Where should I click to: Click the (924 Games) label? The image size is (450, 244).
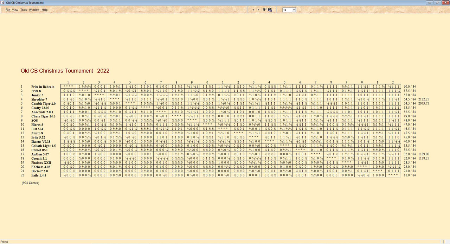pyautogui.click(x=30, y=183)
